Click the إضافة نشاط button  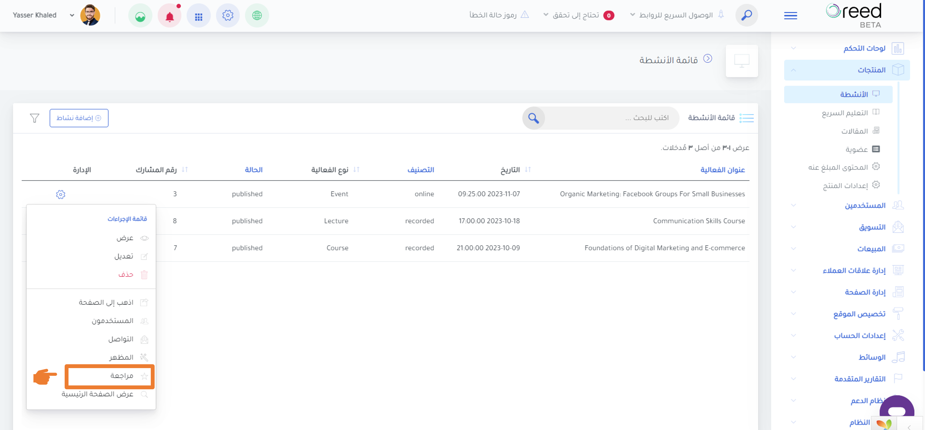pyautogui.click(x=79, y=118)
